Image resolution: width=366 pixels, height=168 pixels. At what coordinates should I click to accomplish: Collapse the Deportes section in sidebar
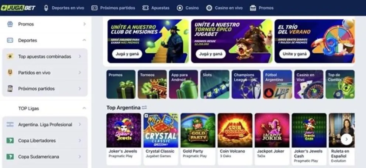point(84,40)
